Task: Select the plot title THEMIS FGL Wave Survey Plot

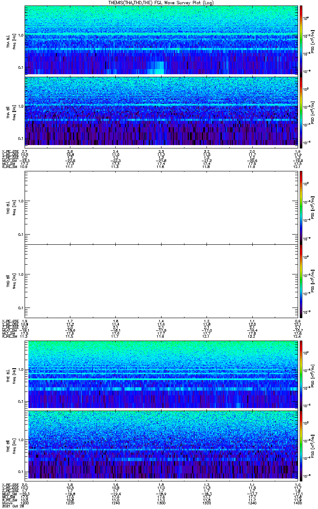Action: coord(161,3)
